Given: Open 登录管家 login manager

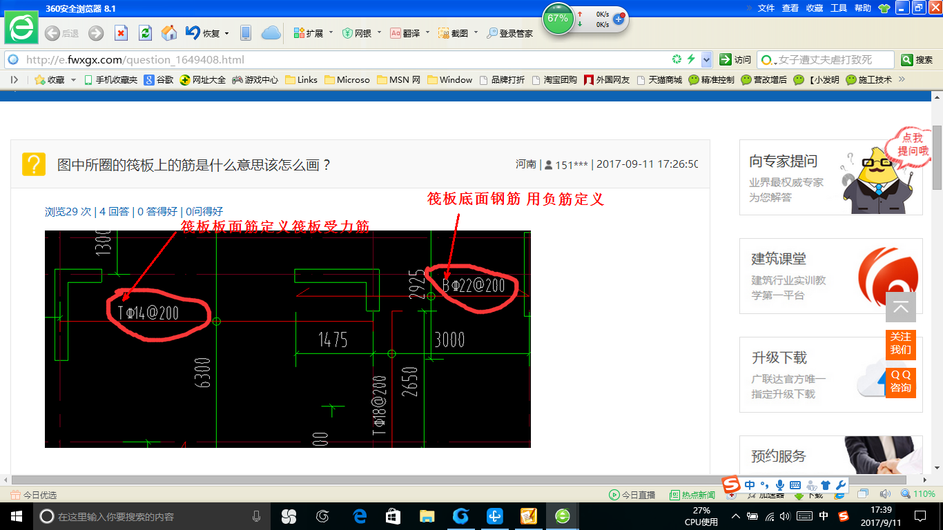Looking at the screenshot, I should click(x=510, y=33).
